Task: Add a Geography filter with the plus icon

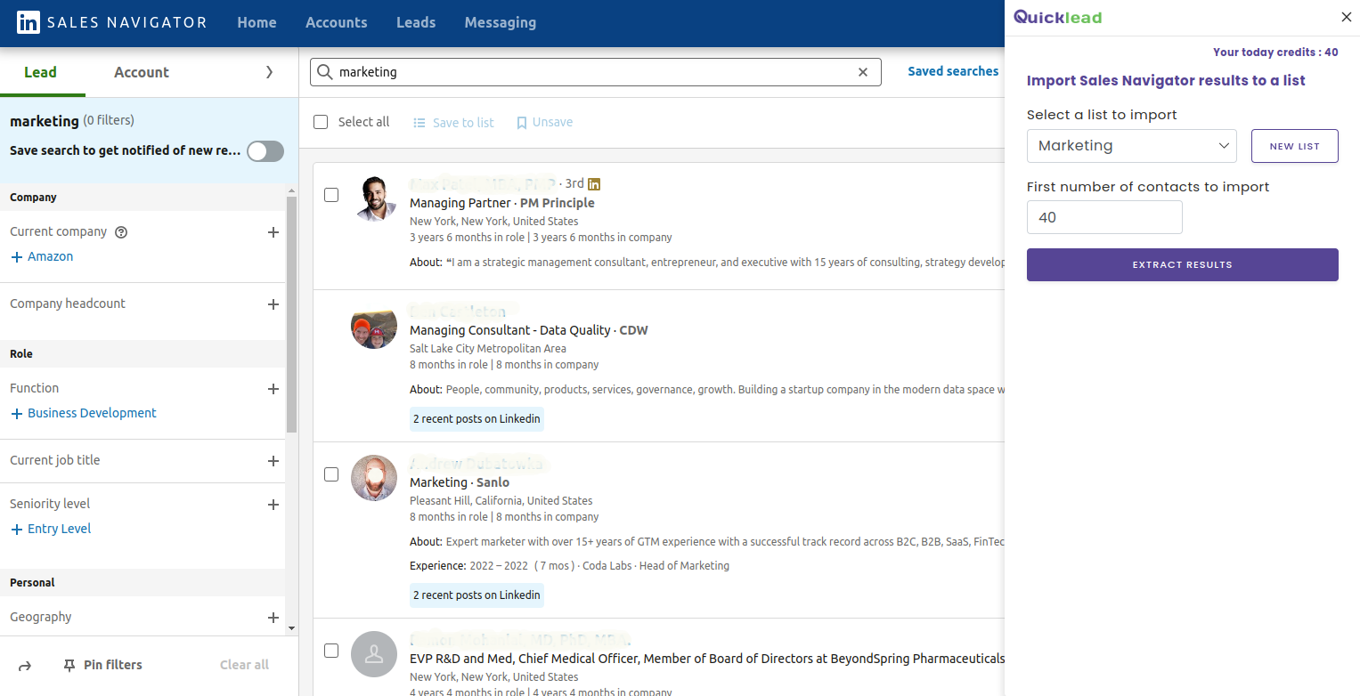Action: (x=273, y=617)
